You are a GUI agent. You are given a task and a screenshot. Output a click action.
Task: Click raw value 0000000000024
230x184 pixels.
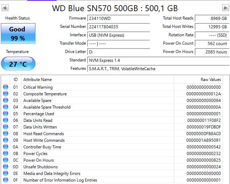(204, 167)
